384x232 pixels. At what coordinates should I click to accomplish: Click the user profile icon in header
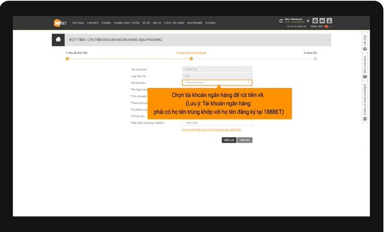point(329,21)
